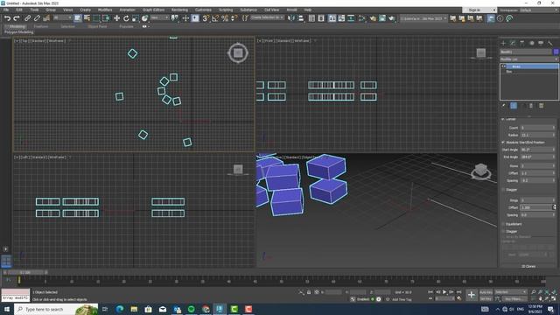The height and width of the screenshot is (315, 560).
Task: Open the Create Selection Set dropdown
Action: [x=267, y=17]
